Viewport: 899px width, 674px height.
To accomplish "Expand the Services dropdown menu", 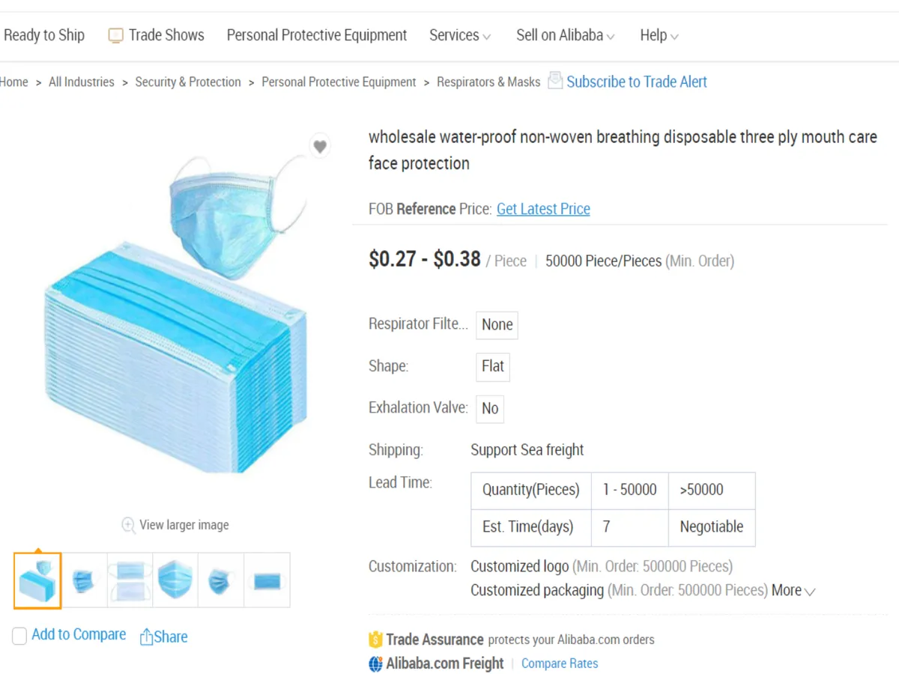I will 460,35.
